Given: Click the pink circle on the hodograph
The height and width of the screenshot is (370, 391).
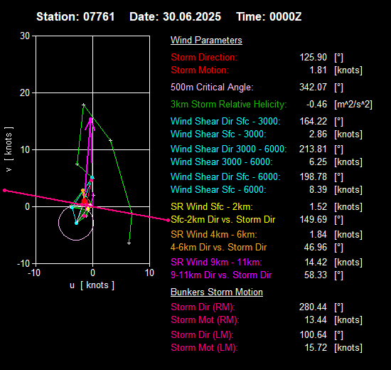Looking at the screenshot, I should (x=76, y=223).
